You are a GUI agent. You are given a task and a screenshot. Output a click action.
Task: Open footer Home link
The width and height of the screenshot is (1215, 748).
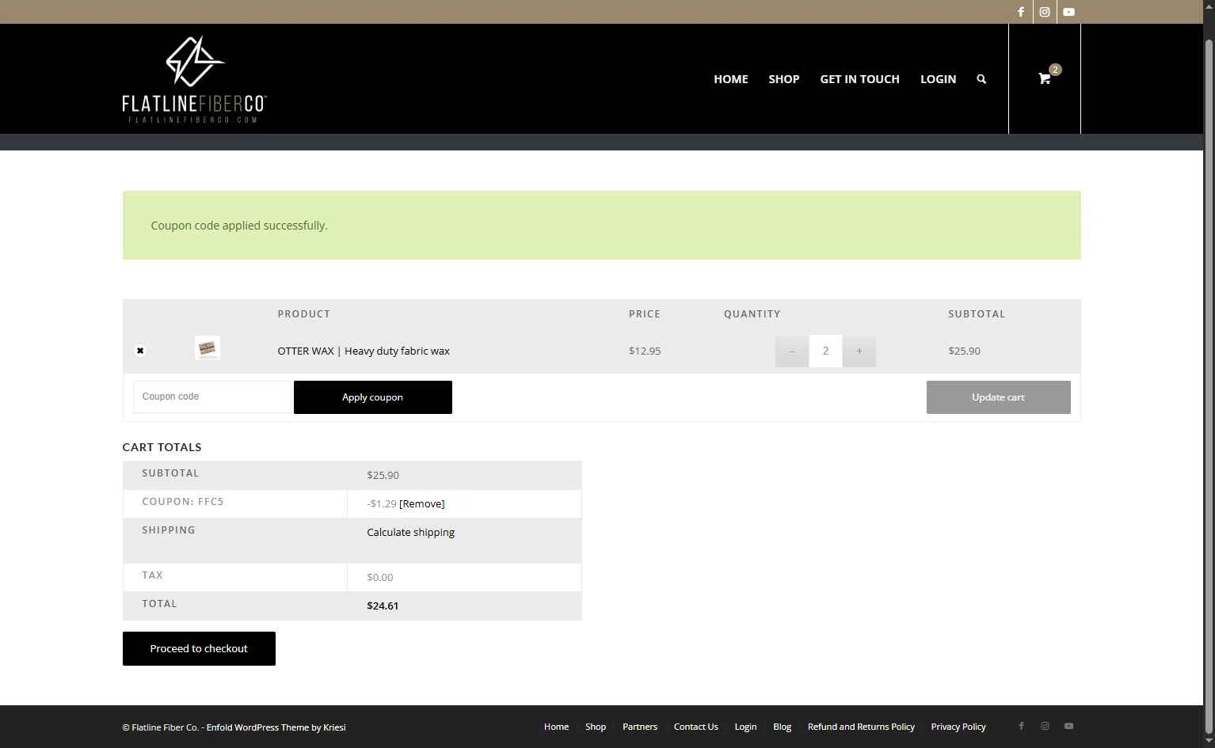point(556,727)
